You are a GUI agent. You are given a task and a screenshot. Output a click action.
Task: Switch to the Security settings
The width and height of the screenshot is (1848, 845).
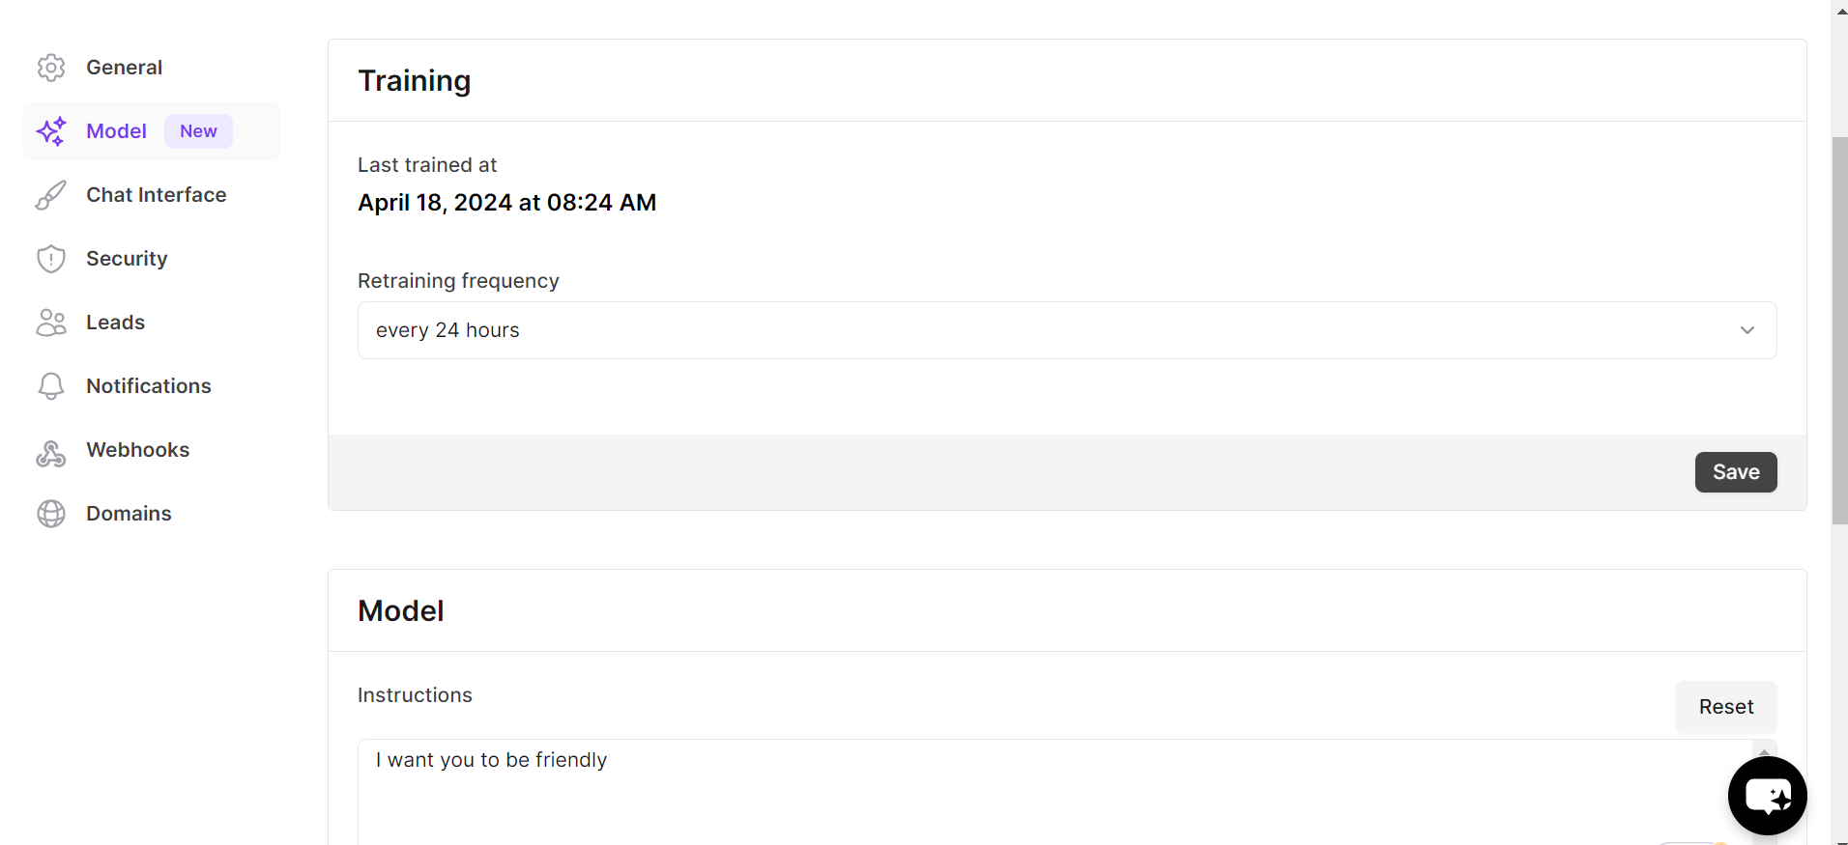(127, 259)
